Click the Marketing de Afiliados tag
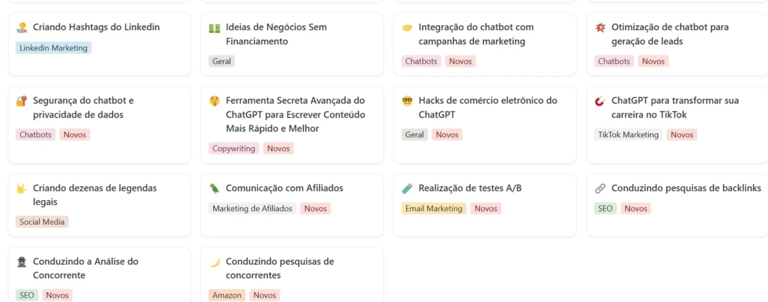The height and width of the screenshot is (302, 768). pyautogui.click(x=252, y=209)
